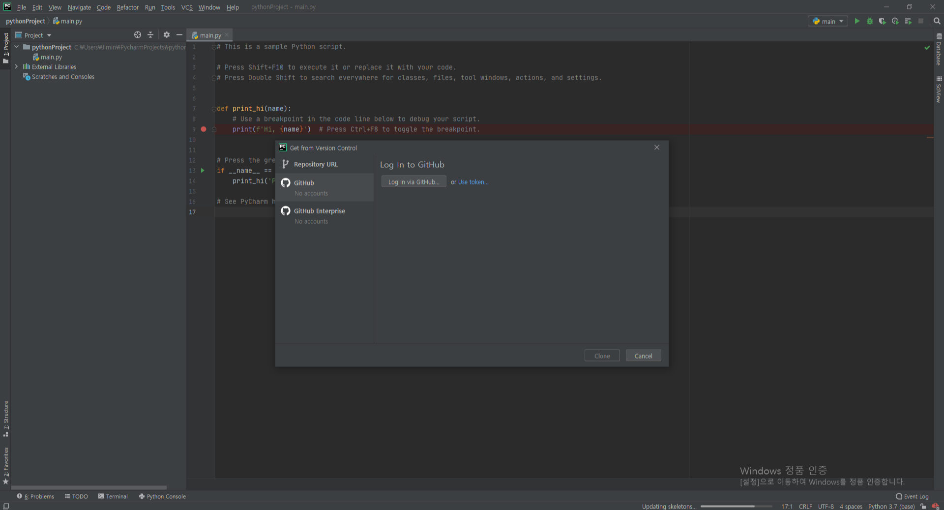The image size is (944, 510).
Task: Click the 17:1 cursor position indicator
Action: (x=787, y=506)
